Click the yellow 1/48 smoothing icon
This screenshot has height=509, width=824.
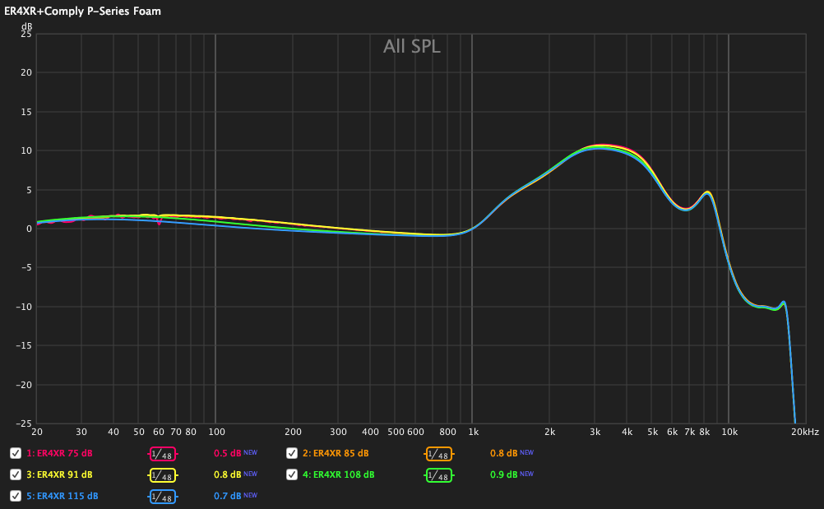click(x=162, y=475)
